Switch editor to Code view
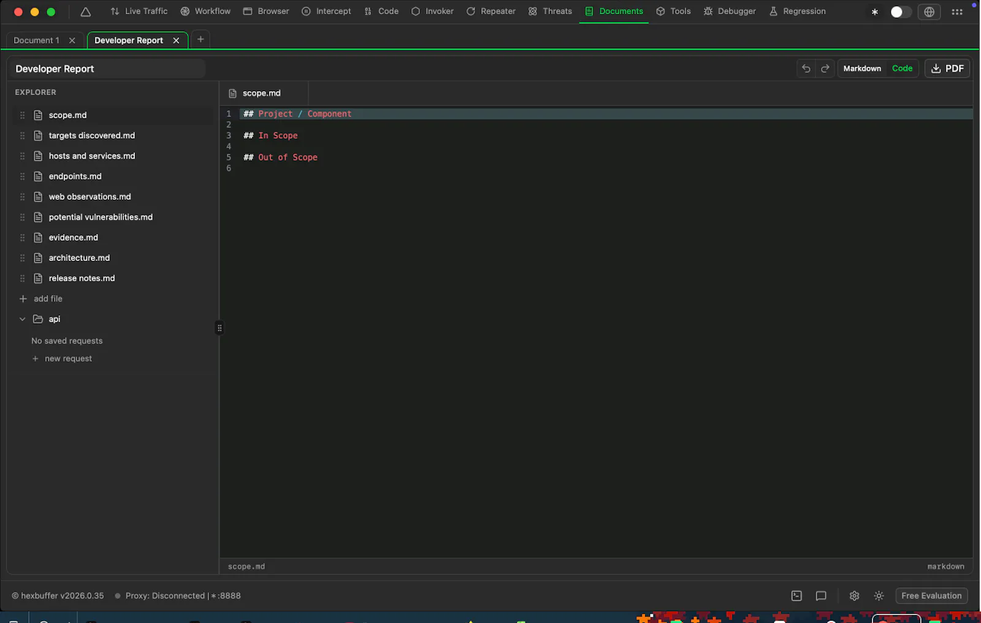Viewport: 981px width, 623px height. [x=902, y=69]
